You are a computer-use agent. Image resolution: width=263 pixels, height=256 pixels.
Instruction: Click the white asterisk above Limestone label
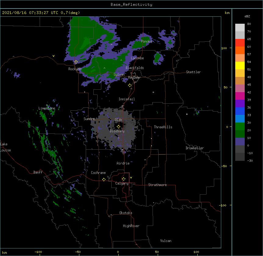pos(47,105)
